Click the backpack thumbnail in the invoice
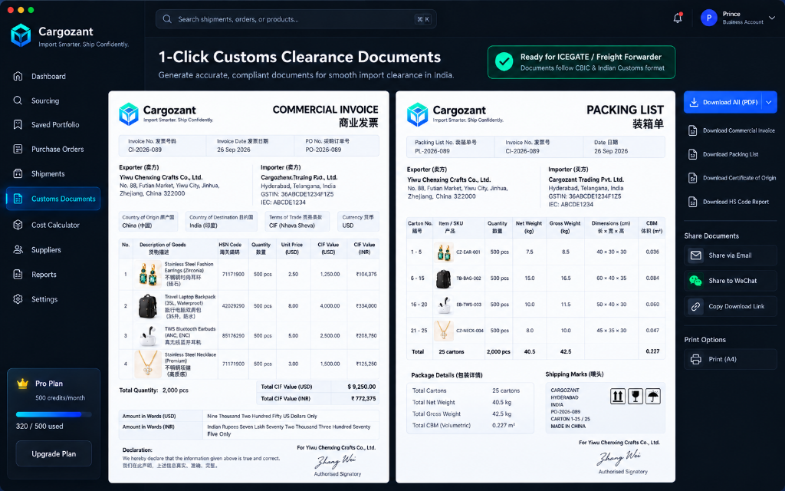785x491 pixels. (148, 306)
